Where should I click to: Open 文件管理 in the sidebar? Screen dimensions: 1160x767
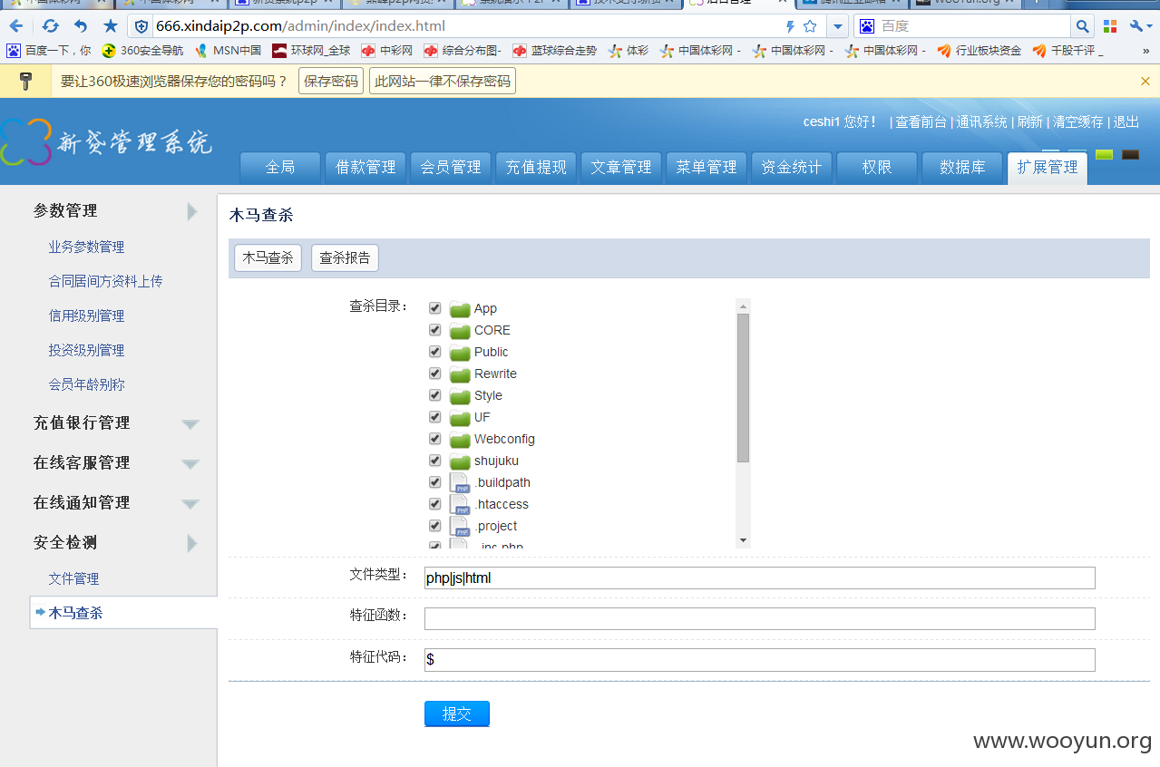click(x=73, y=579)
